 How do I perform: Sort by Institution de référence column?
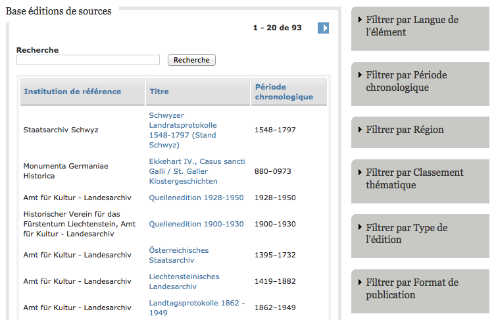[72, 92]
